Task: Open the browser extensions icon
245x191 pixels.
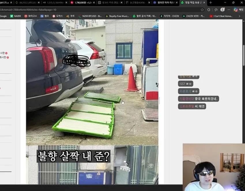Action: click(209, 10)
